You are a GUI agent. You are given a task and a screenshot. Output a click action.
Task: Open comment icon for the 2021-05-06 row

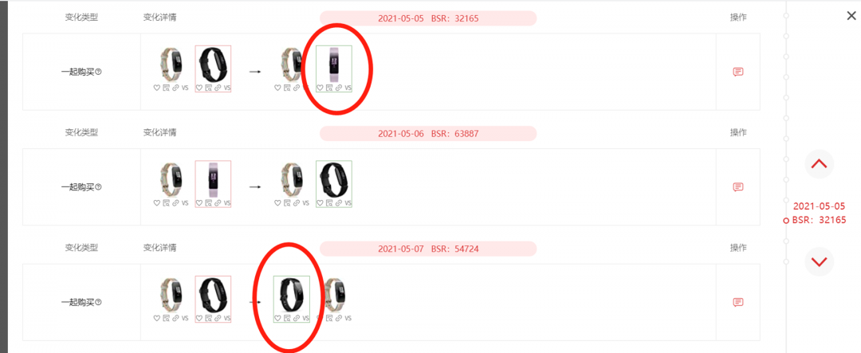tap(738, 187)
